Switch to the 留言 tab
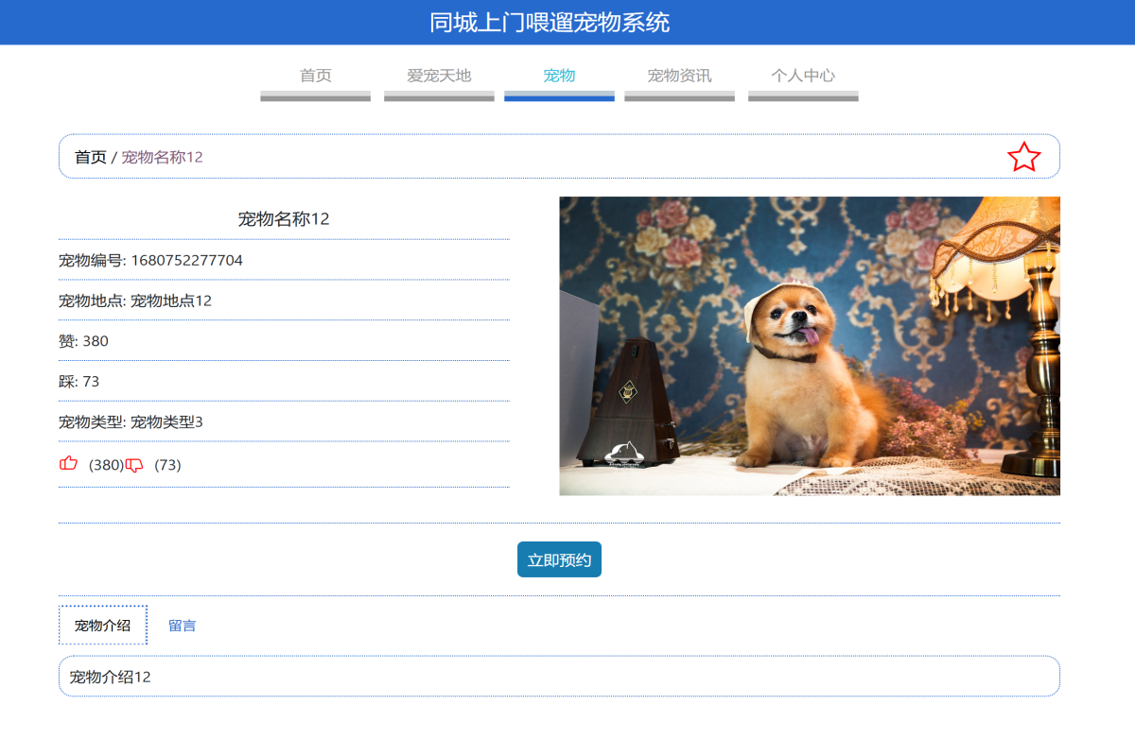1135x756 pixels. coord(183,625)
